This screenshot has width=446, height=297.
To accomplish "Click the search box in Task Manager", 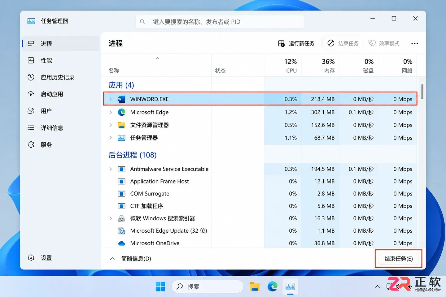I will coord(220,22).
